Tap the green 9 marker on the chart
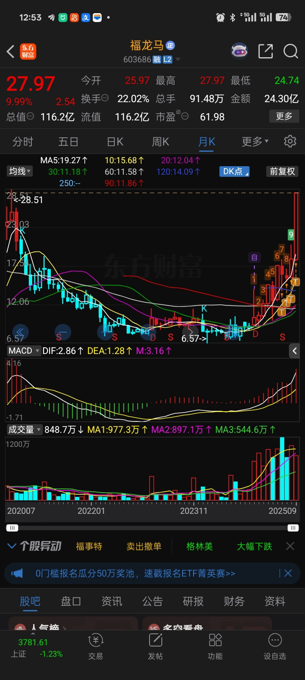 pos(291,234)
